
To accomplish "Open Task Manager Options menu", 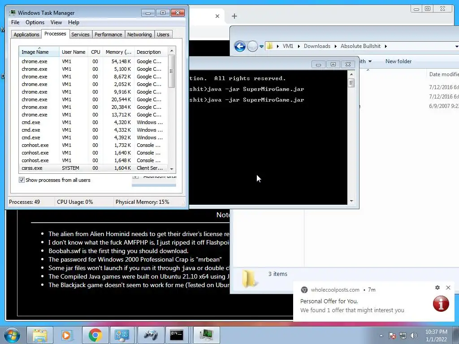I will tap(35, 22).
